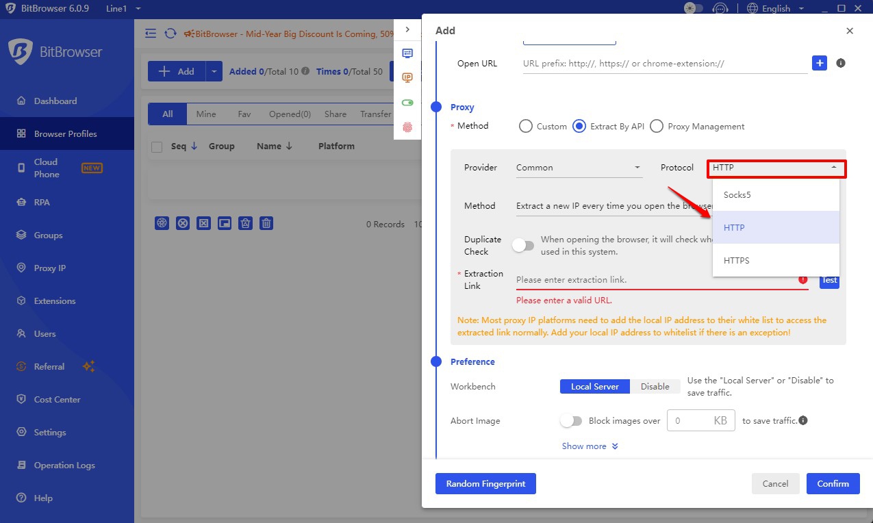Open the Provider Common dropdown
The width and height of the screenshot is (873, 523).
coord(579,168)
